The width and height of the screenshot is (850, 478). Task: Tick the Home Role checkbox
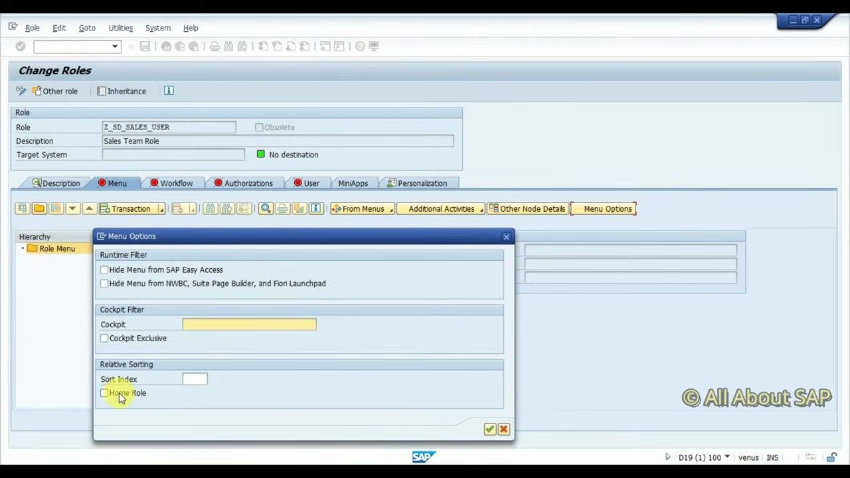104,393
